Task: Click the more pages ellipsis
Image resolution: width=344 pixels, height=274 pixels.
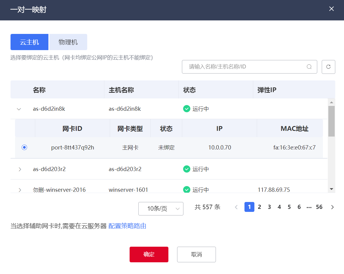Action: coord(309,207)
